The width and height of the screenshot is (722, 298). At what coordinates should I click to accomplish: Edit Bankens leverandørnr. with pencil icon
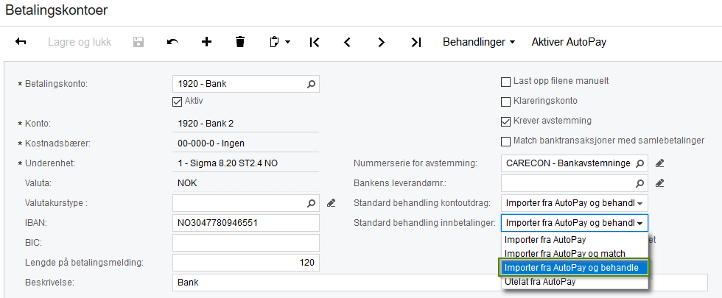pyautogui.click(x=660, y=183)
